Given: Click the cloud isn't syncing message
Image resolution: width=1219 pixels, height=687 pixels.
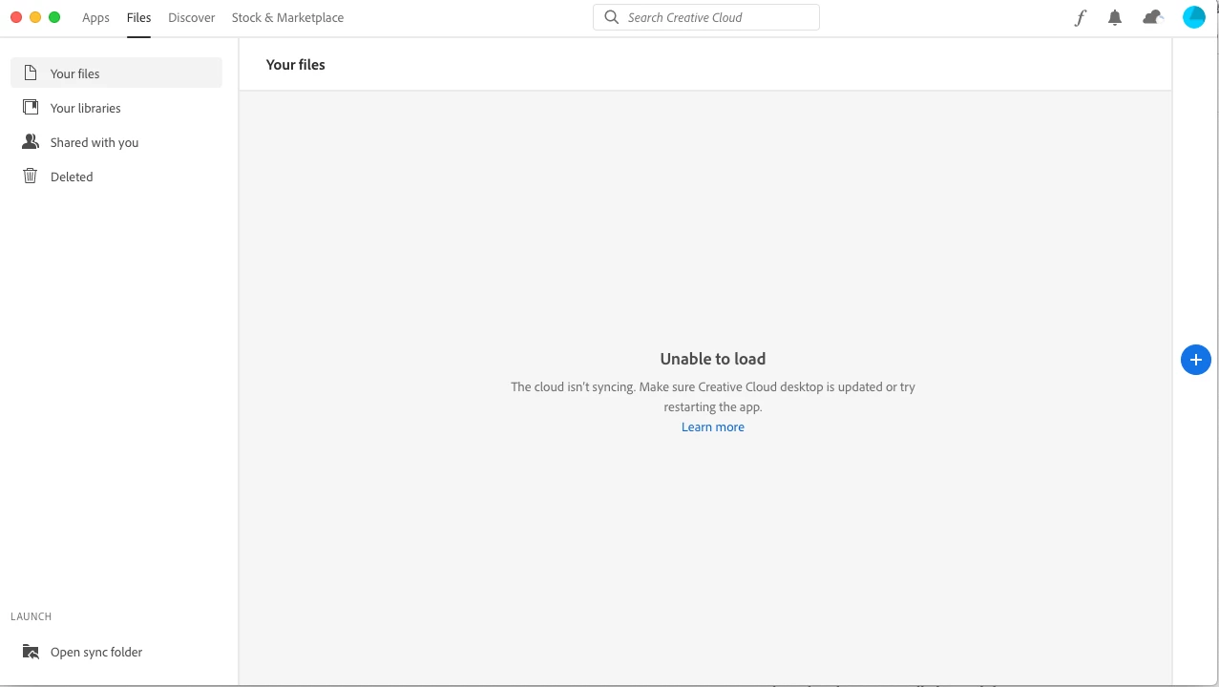Looking at the screenshot, I should click(x=713, y=397).
